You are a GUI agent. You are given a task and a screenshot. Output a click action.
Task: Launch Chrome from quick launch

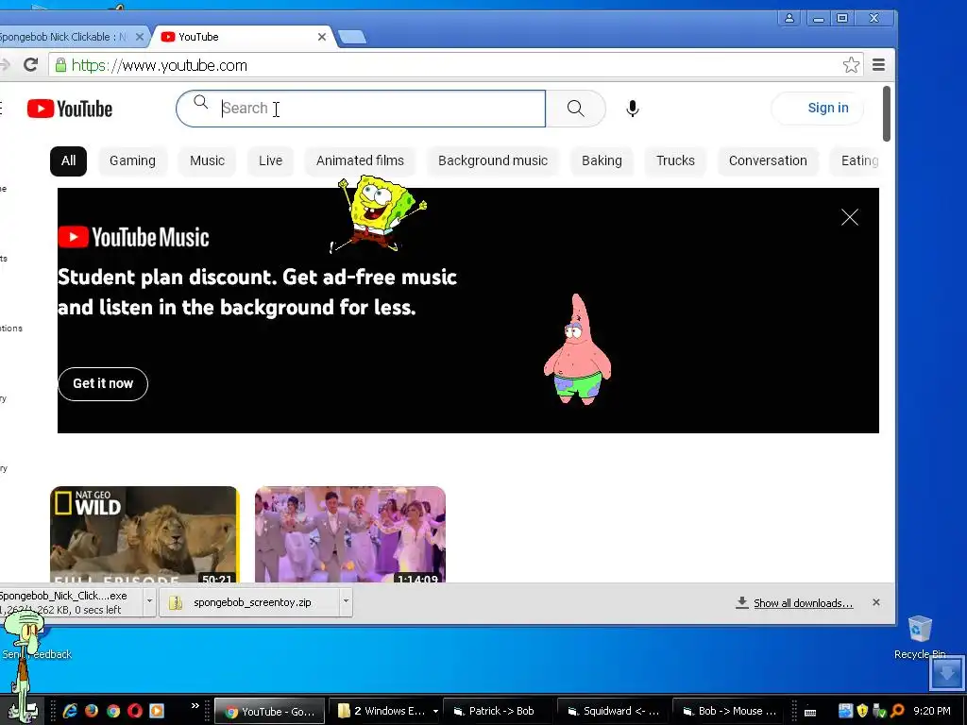113,711
